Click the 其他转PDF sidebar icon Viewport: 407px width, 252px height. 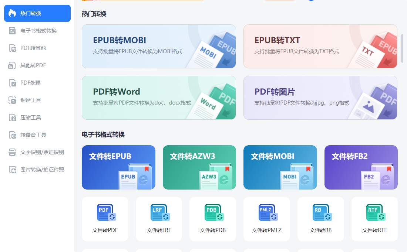point(12,65)
